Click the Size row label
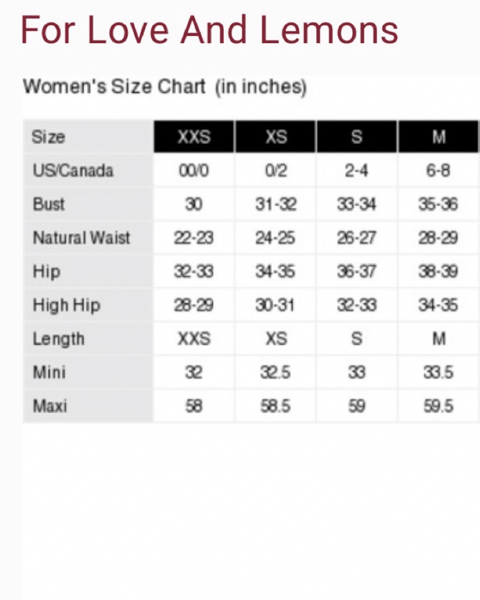The width and height of the screenshot is (480, 600). (x=49, y=137)
